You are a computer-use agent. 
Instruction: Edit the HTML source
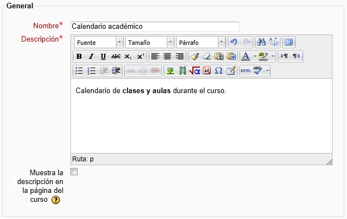tap(246, 71)
